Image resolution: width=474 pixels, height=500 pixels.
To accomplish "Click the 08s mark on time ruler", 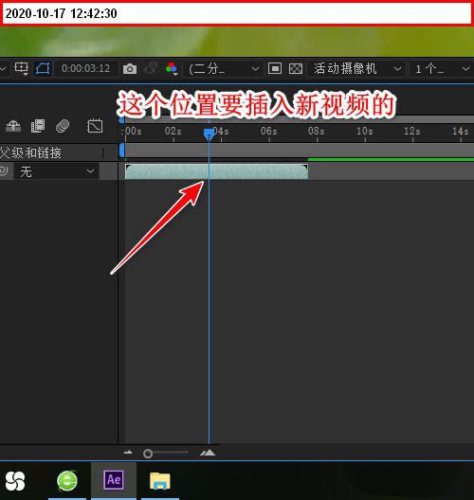I will (317, 131).
